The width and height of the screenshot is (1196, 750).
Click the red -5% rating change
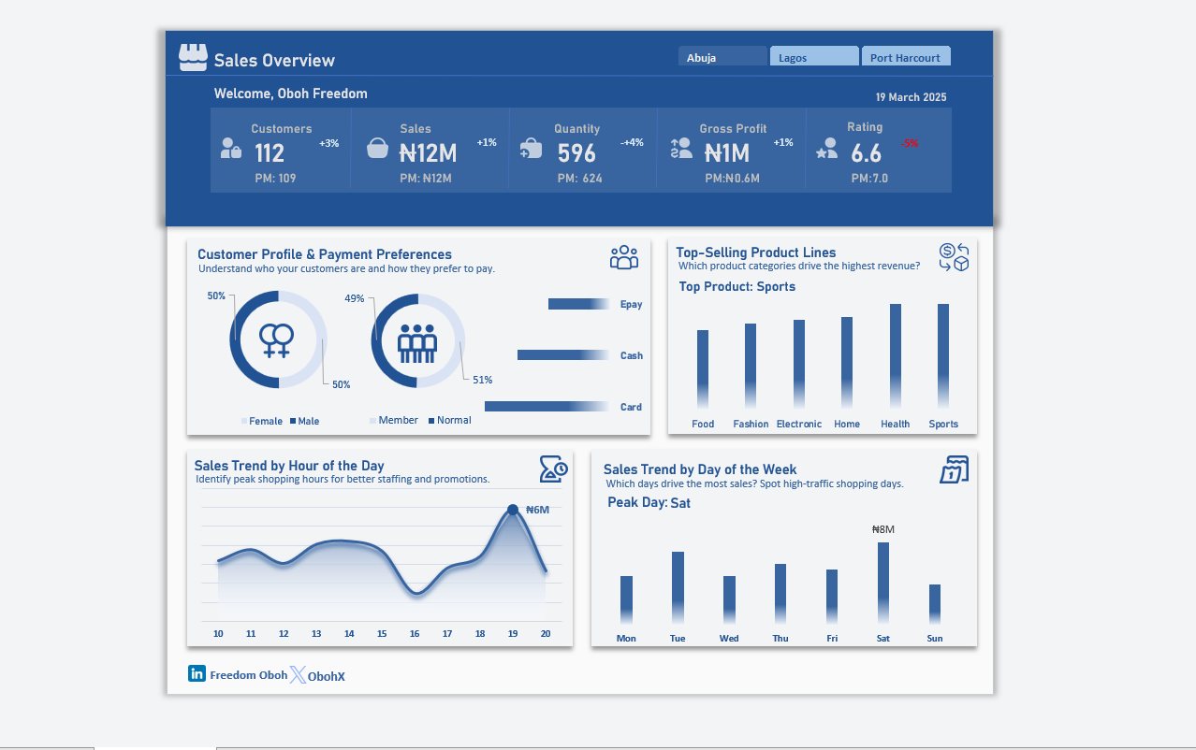click(x=910, y=143)
